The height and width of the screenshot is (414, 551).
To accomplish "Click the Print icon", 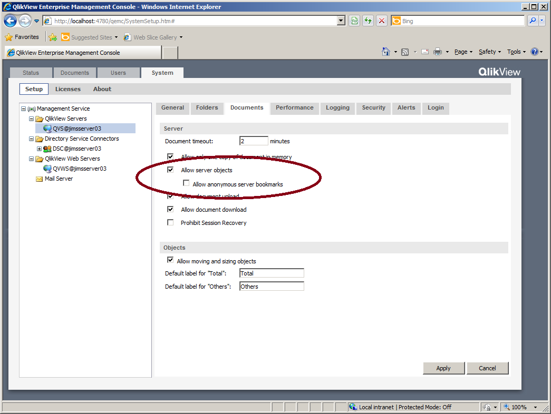I will [438, 52].
